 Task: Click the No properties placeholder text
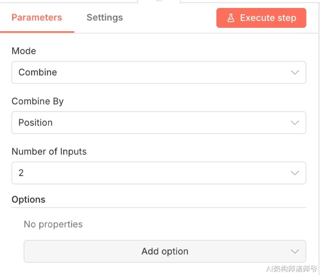click(x=53, y=224)
